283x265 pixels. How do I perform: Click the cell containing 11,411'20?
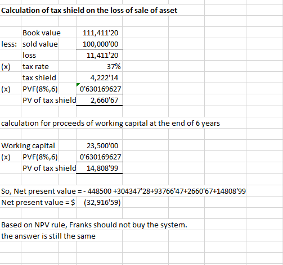(102, 56)
